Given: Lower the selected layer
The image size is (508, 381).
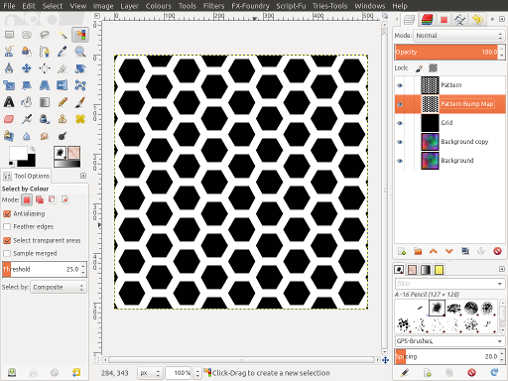Looking at the screenshot, I should 449,251.
